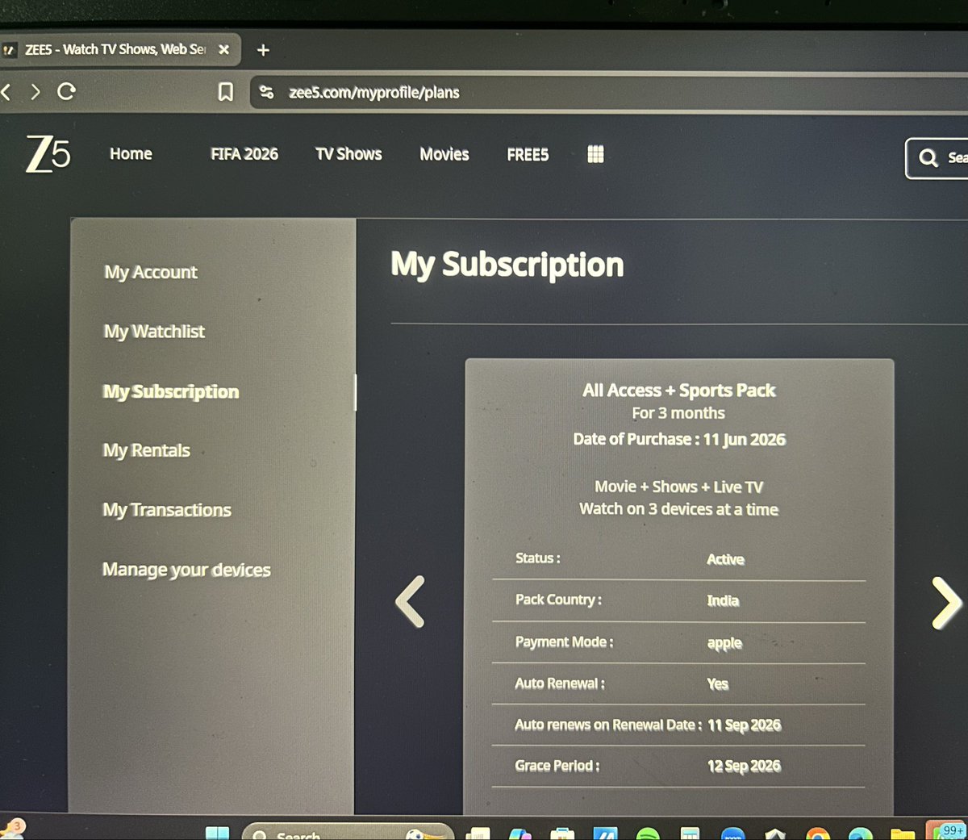Open the FREE5 section
This screenshot has width=968, height=840.
(x=528, y=155)
